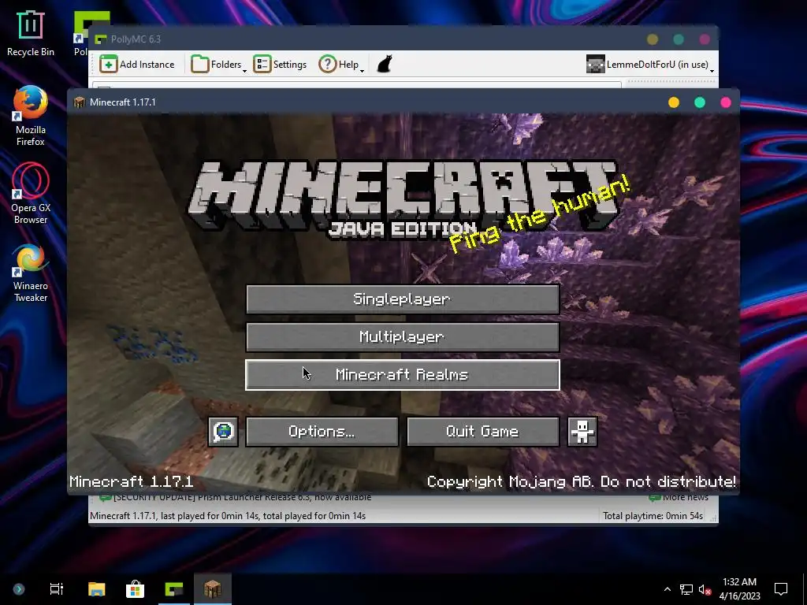Screen dimensions: 807x605
Task: Open Task View on taskbar
Action: (x=56, y=589)
